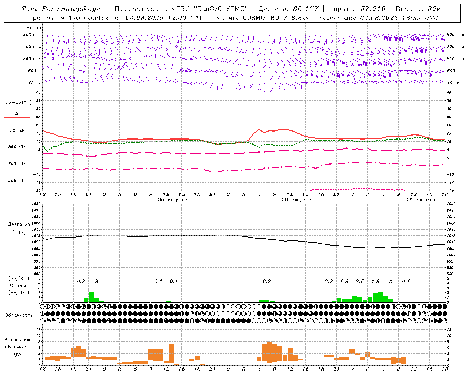Click the Осадки precipitation label
The image size is (466, 372).
[x=19, y=286]
